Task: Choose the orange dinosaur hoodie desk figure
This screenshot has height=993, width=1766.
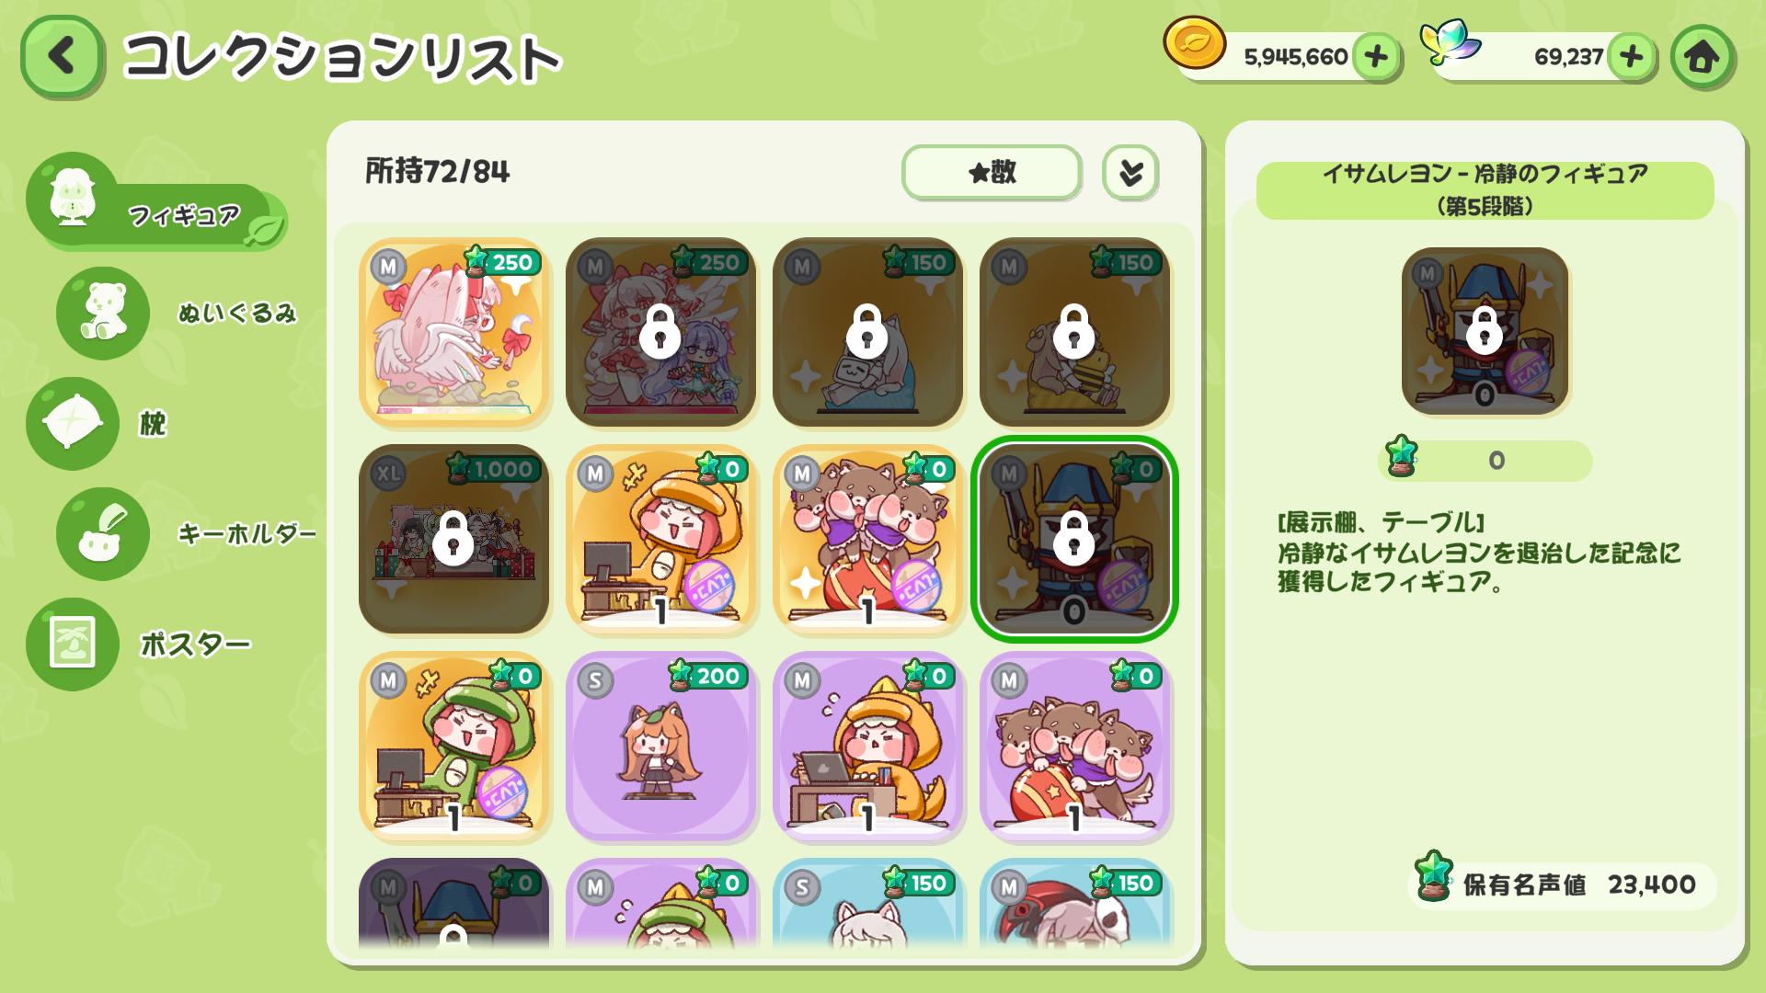Action: pyautogui.click(x=660, y=539)
